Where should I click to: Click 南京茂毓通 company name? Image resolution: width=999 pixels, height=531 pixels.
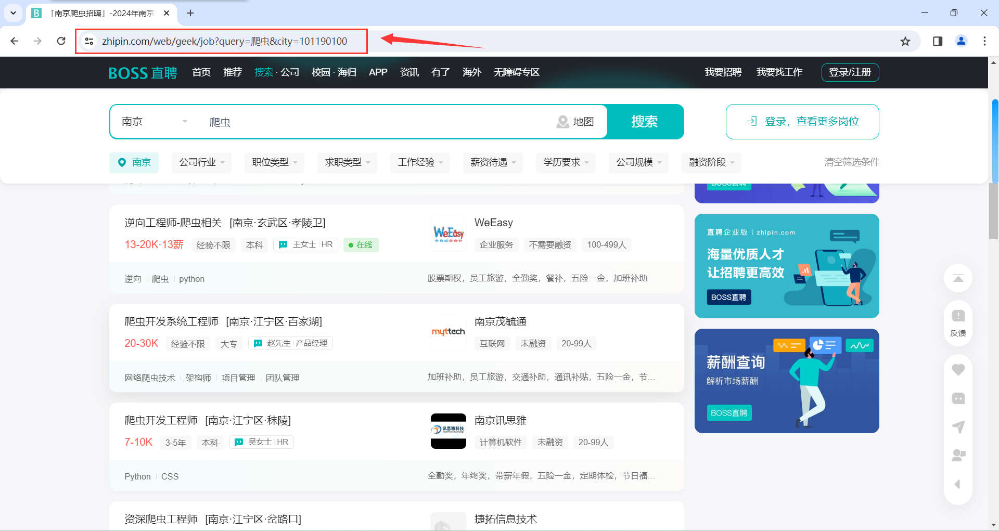[501, 321]
